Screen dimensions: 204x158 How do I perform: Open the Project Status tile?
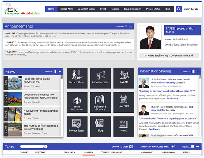click(x=77, y=126)
